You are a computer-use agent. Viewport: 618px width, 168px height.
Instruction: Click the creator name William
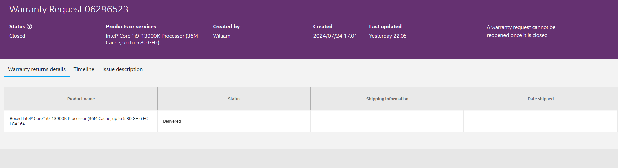221,36
